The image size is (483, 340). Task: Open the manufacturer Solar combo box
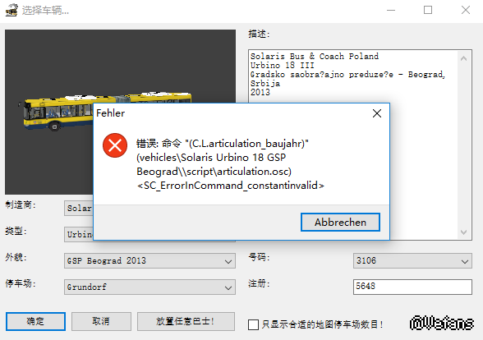[x=79, y=209]
